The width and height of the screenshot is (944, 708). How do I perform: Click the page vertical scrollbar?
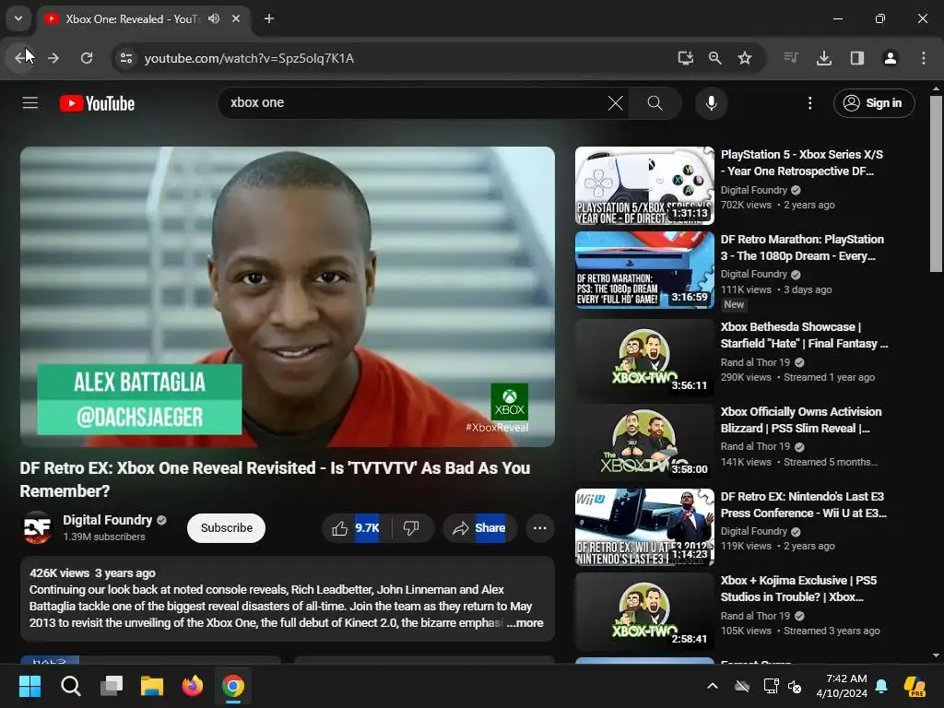(936, 183)
